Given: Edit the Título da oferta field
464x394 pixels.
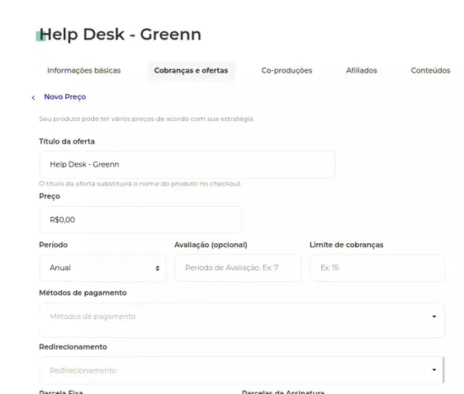Looking at the screenshot, I should tap(187, 165).
